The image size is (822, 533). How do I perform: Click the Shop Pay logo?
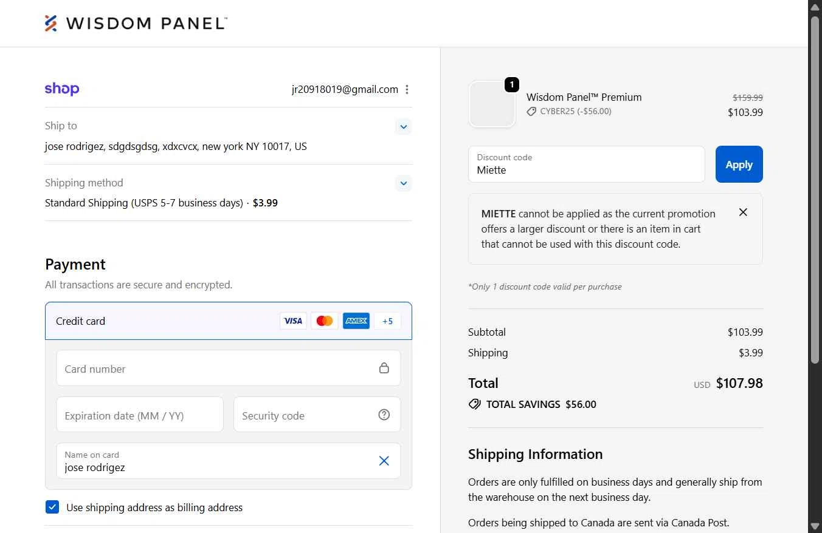coord(62,89)
